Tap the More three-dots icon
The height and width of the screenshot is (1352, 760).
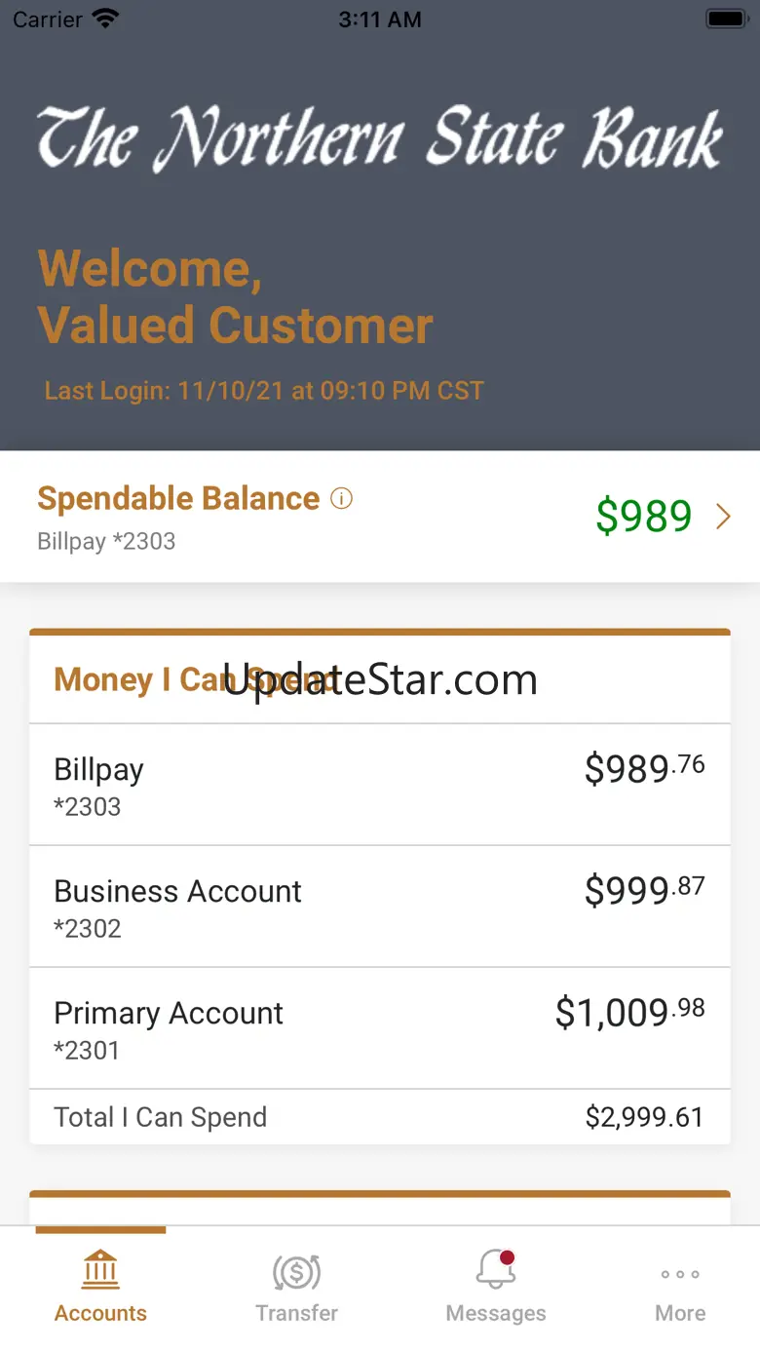680,1274
